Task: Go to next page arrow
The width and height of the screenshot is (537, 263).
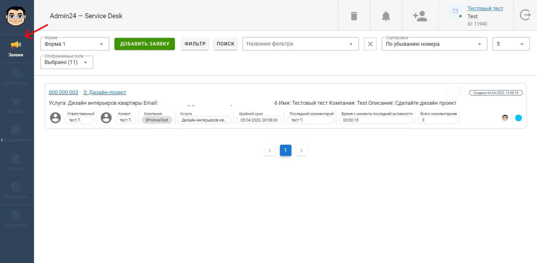Action: pos(301,151)
